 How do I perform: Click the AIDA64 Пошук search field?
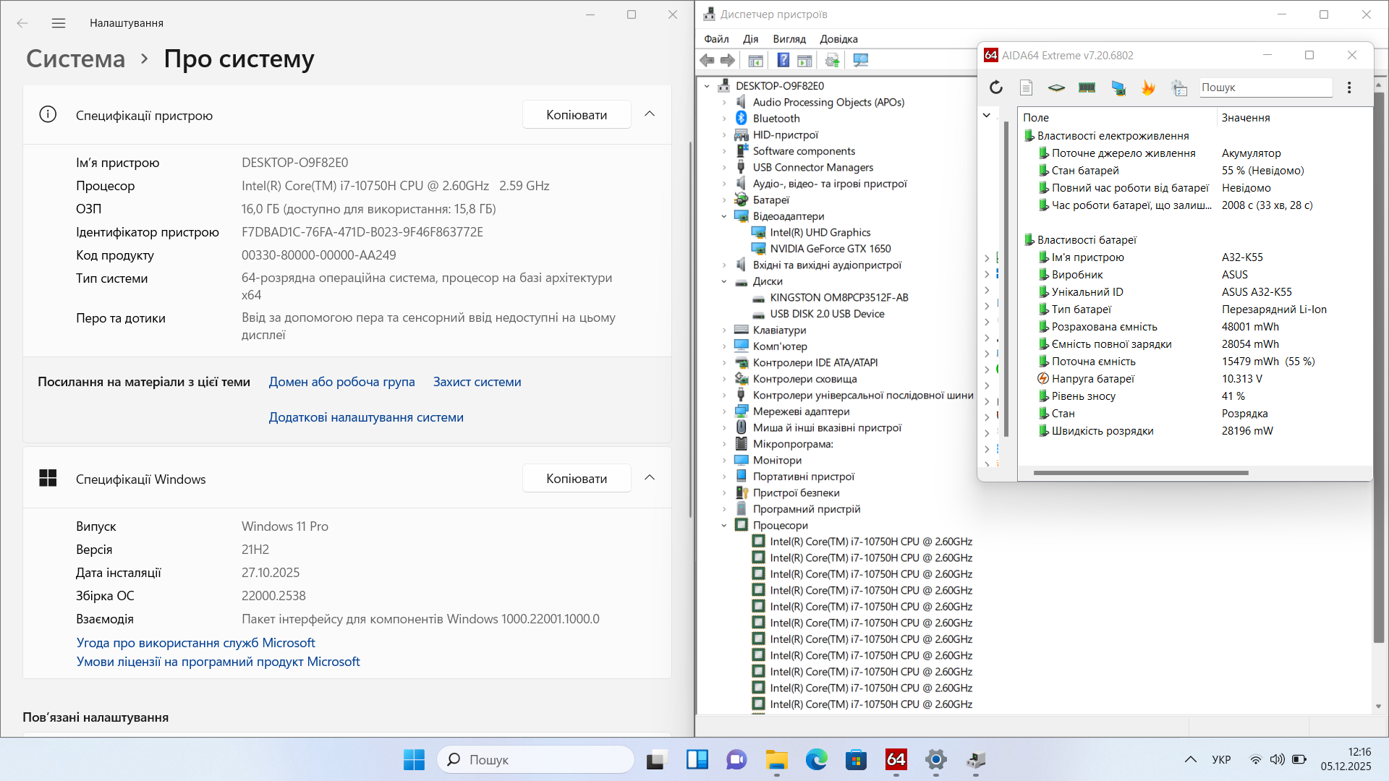[x=1265, y=88]
